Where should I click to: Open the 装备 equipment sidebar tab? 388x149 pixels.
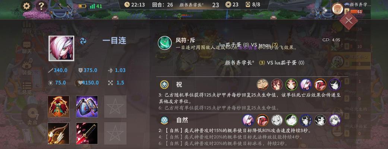27,68
